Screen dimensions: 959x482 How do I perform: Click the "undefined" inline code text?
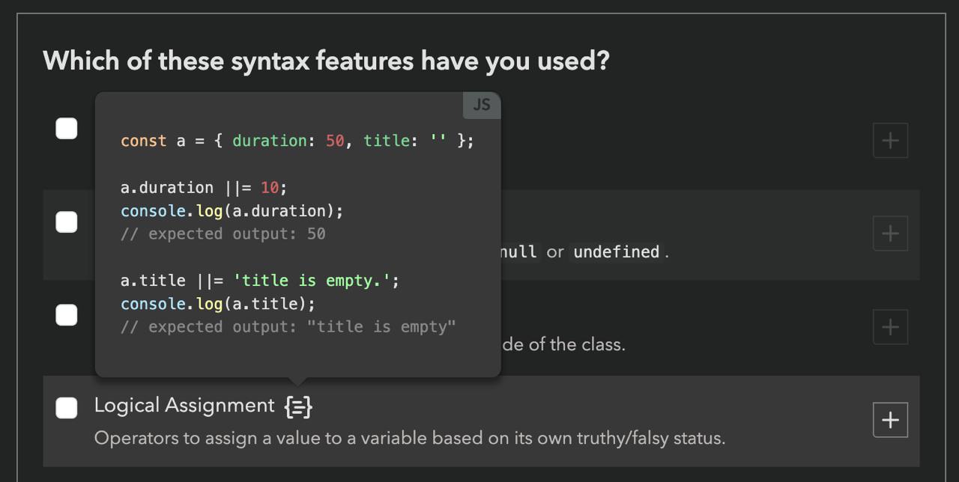pos(616,252)
